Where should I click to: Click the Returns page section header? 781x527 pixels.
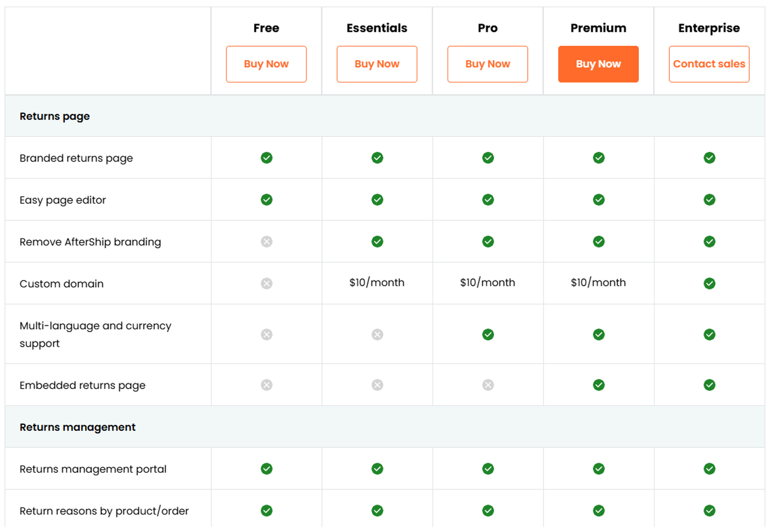click(55, 116)
